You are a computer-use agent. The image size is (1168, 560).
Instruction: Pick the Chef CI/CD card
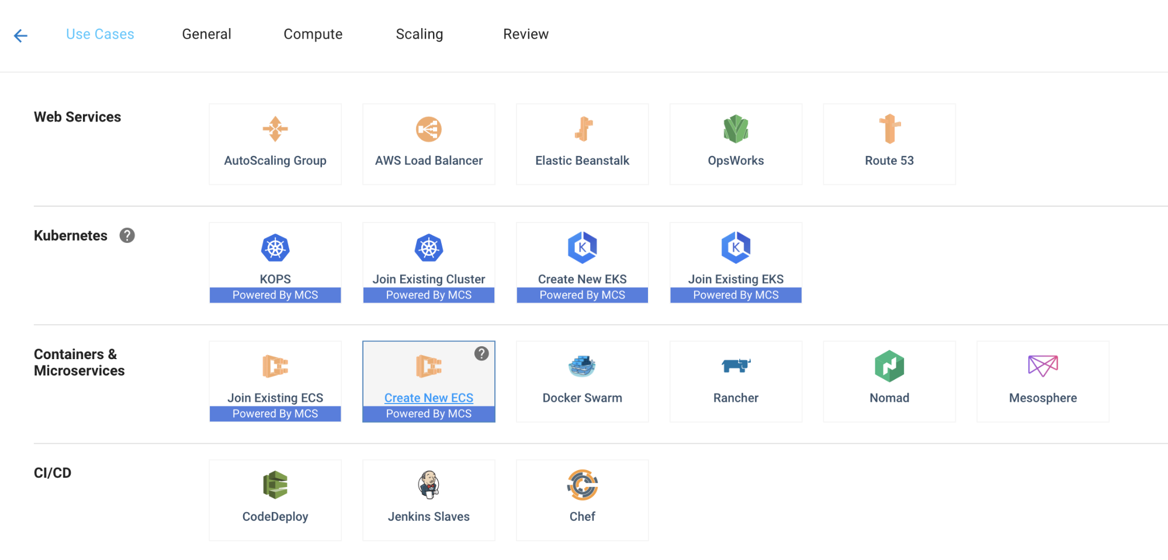[582, 500]
